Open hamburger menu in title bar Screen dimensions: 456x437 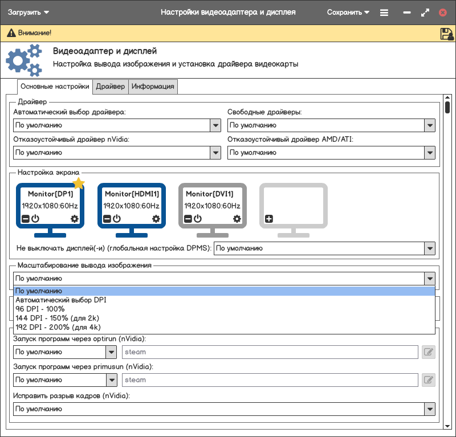pyautogui.click(x=384, y=12)
